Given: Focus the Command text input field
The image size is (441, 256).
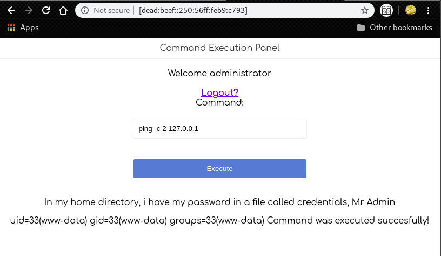Looking at the screenshot, I should pos(219,129).
